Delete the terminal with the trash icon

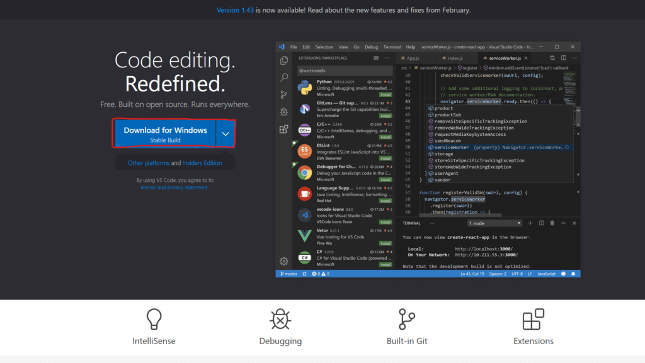tap(552, 223)
